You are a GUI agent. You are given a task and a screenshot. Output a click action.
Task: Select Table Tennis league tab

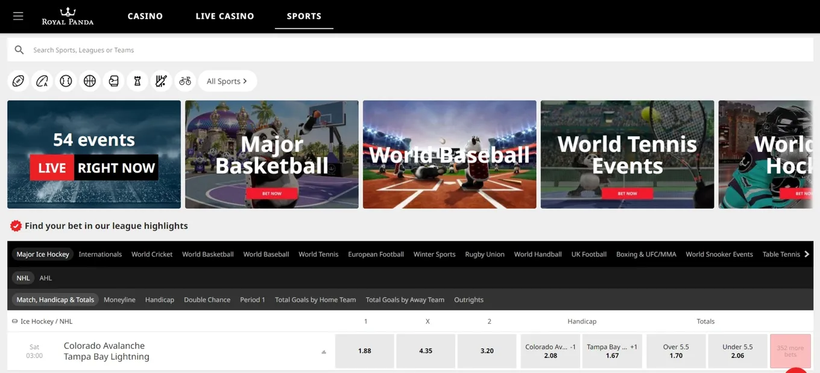[x=781, y=254]
